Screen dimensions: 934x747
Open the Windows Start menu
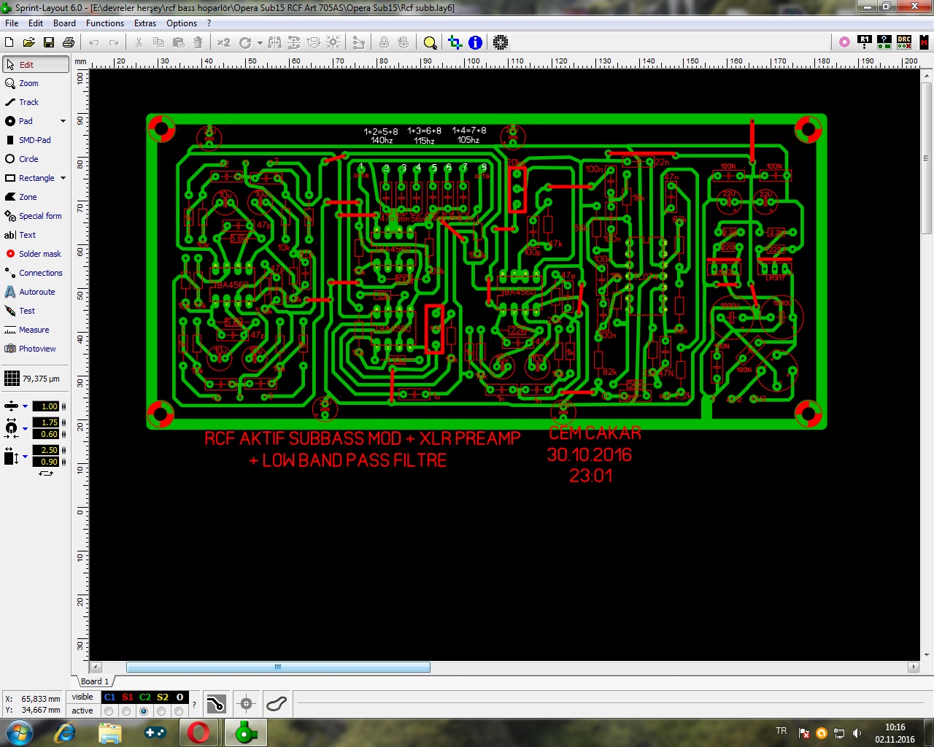click(19, 732)
